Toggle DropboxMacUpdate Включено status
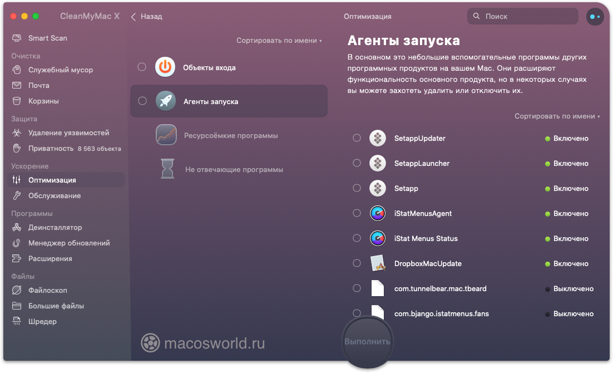The height and width of the screenshot is (373, 613). point(566,264)
